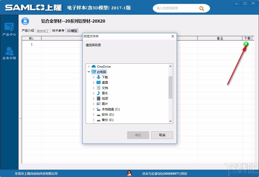Expand the 此电脑 tree node
The height and width of the screenshot is (177, 259).
point(89,72)
